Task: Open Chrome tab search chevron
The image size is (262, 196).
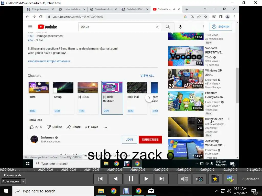Action: (205, 9)
